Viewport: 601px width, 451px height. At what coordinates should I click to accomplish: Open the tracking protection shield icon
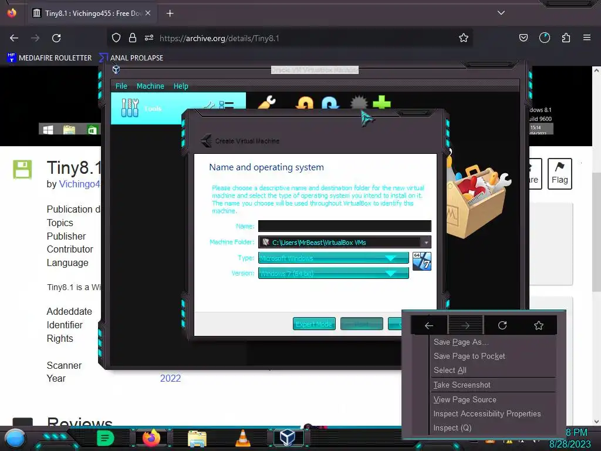(116, 38)
